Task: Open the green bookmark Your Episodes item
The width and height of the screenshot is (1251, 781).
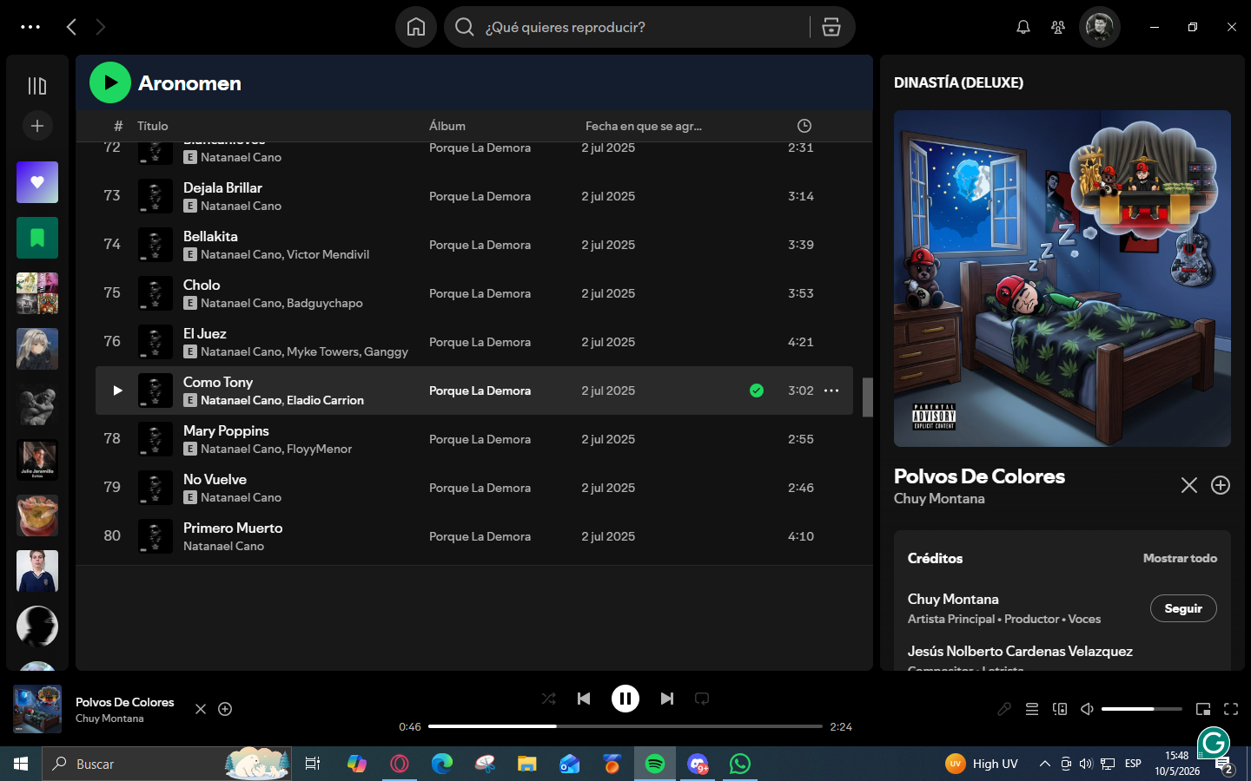Action: [37, 238]
